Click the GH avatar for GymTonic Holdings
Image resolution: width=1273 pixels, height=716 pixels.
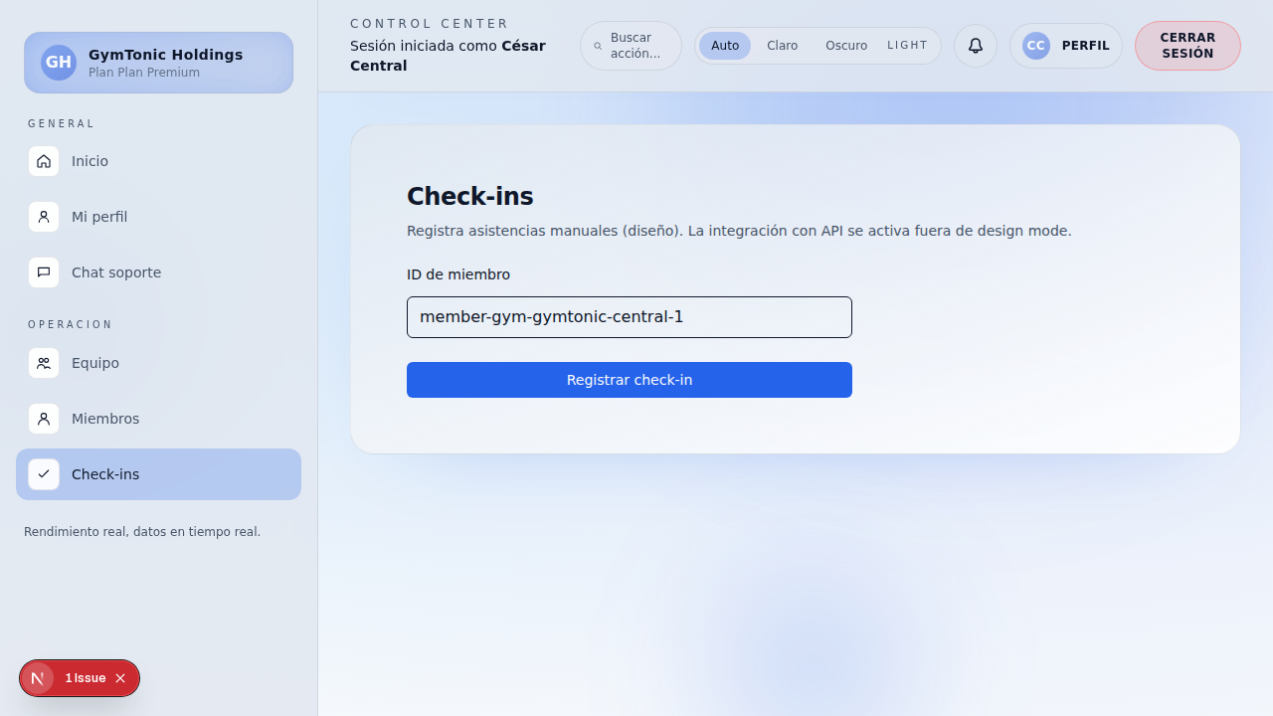tap(59, 62)
